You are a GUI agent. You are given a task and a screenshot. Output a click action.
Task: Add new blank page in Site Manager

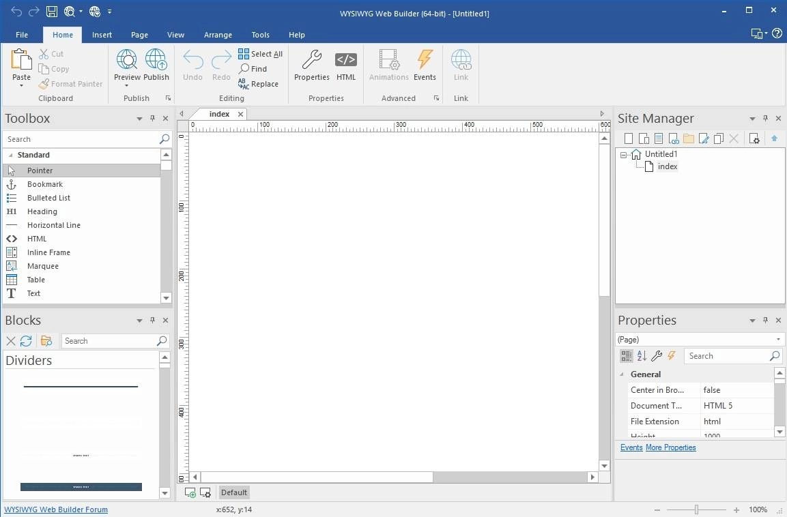[629, 138]
